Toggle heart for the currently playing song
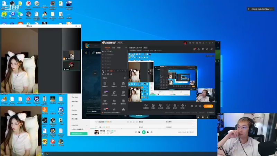The width and height of the screenshot is (277, 156). 101,133
